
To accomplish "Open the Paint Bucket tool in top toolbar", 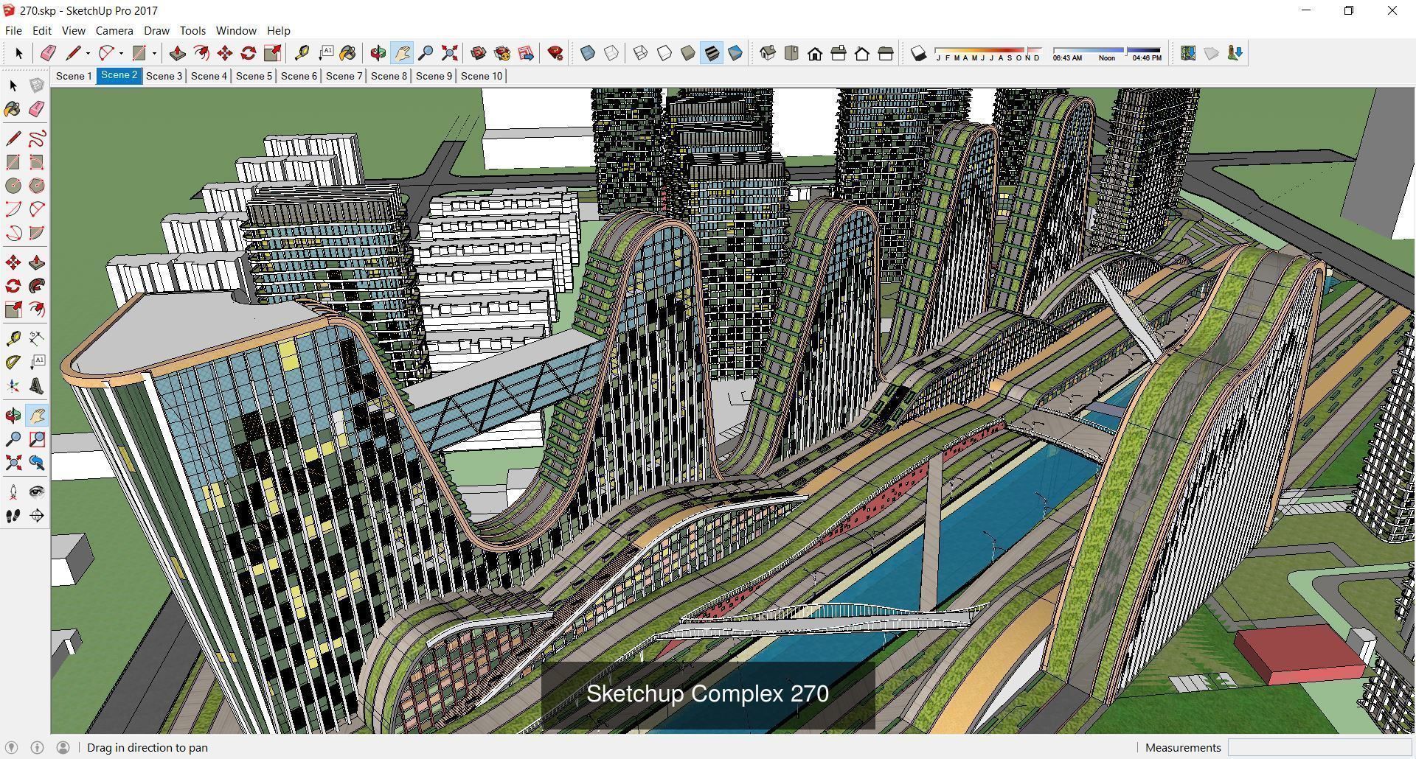I will tap(348, 53).
